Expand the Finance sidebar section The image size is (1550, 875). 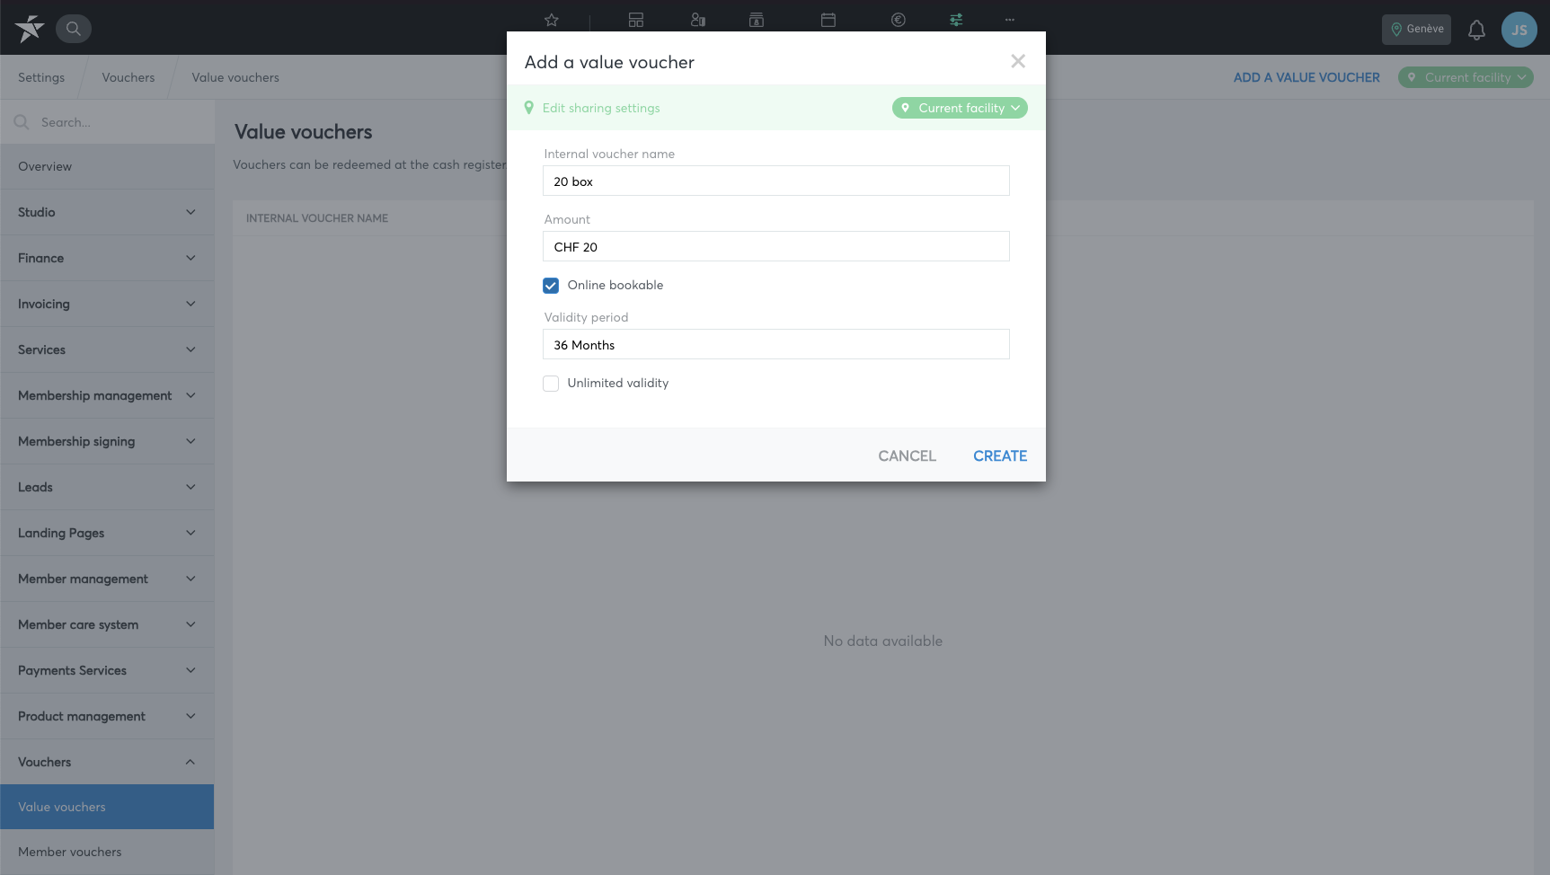pyautogui.click(x=107, y=258)
